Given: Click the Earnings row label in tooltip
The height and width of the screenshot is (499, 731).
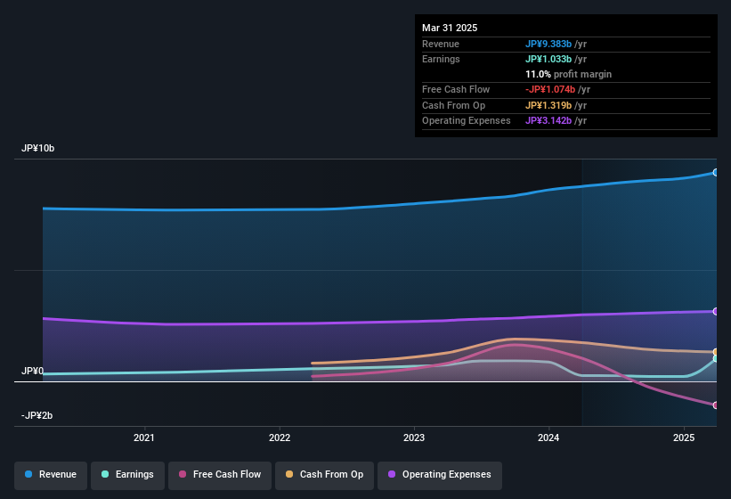Looking at the screenshot, I should (x=441, y=59).
